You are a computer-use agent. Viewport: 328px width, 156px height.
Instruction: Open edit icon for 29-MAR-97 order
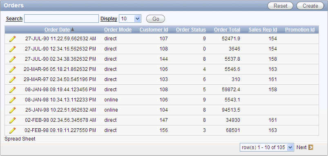(12, 79)
